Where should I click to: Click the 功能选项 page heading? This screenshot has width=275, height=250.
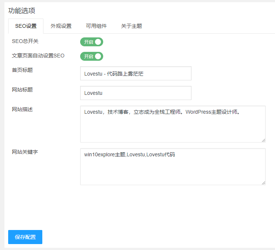coord(22,11)
